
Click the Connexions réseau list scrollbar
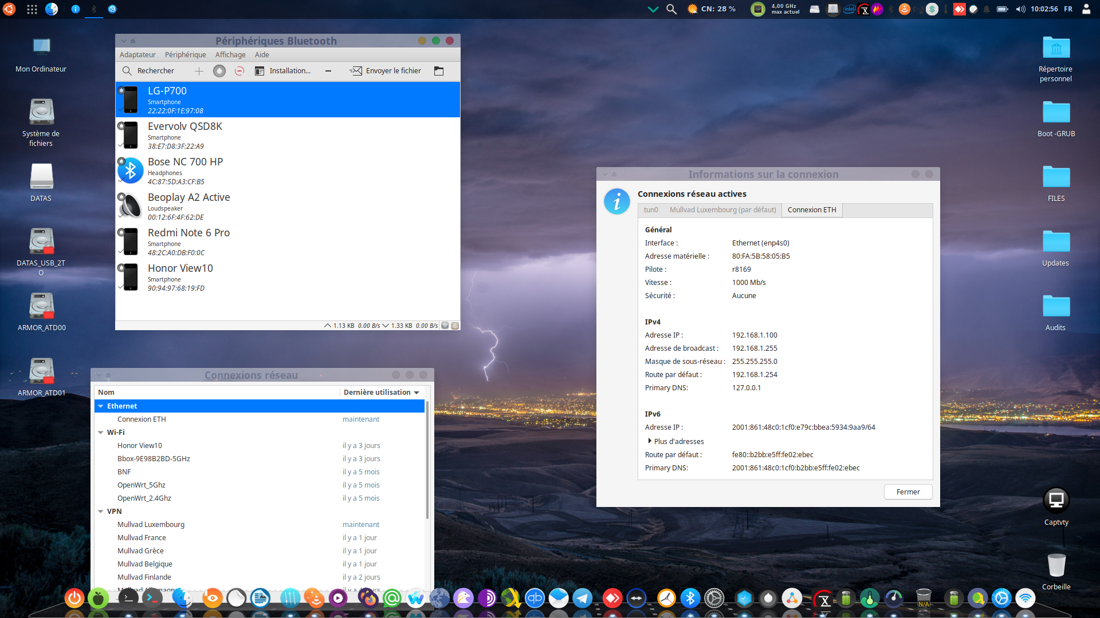point(427,461)
